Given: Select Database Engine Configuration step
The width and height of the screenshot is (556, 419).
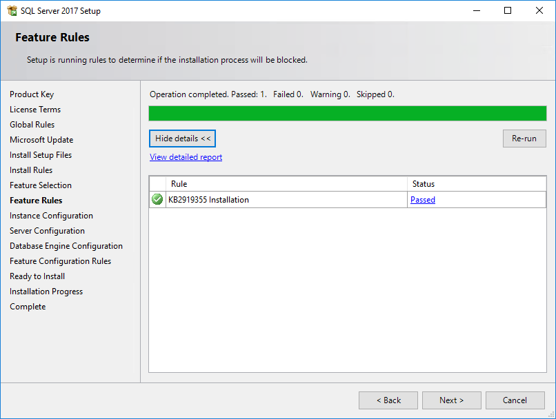Looking at the screenshot, I should [x=66, y=246].
